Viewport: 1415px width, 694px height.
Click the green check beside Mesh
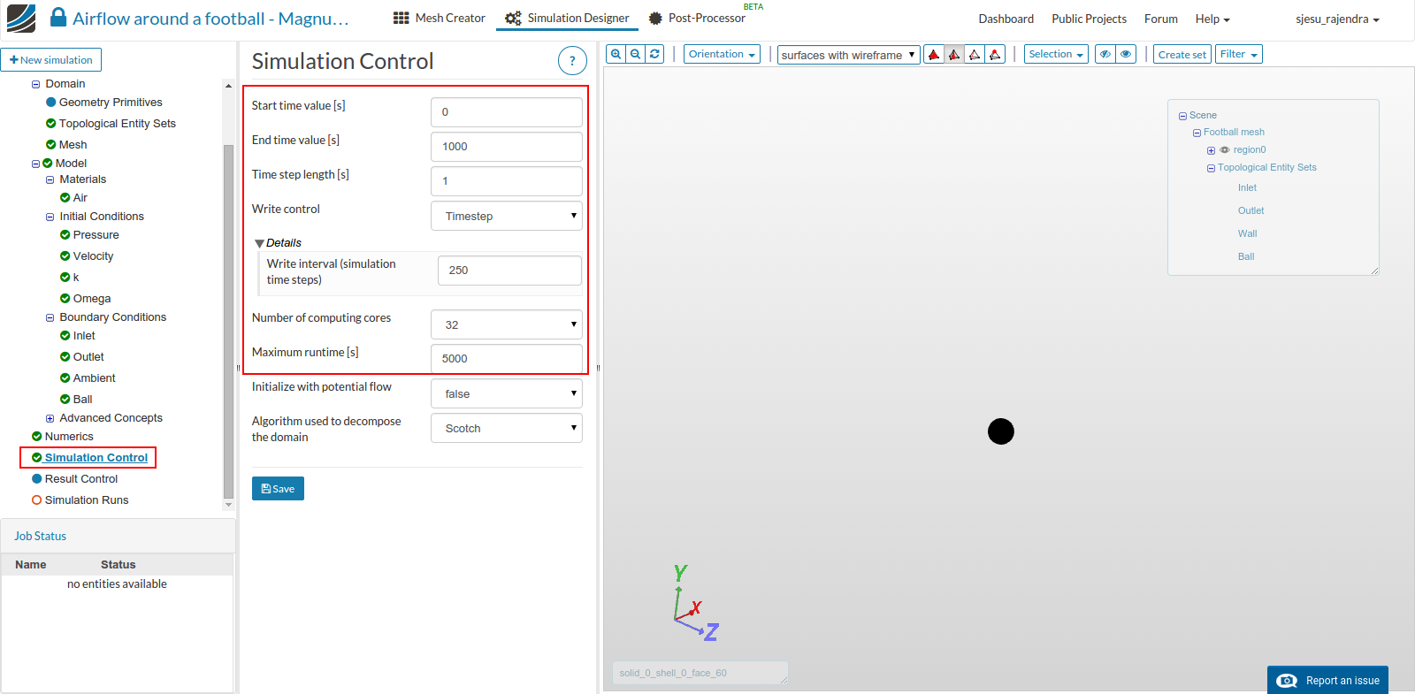pos(51,145)
